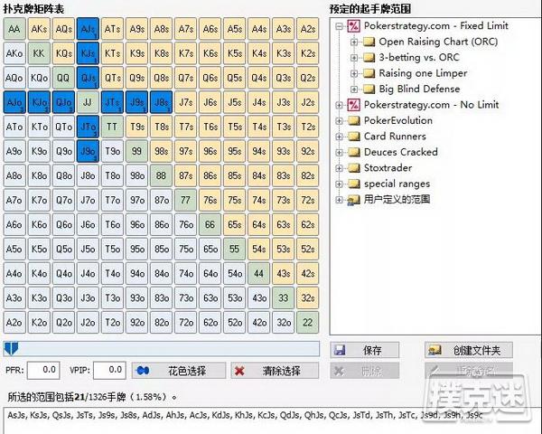Click the PokerEvolution folder icon
The image size is (542, 434).
[353, 120]
